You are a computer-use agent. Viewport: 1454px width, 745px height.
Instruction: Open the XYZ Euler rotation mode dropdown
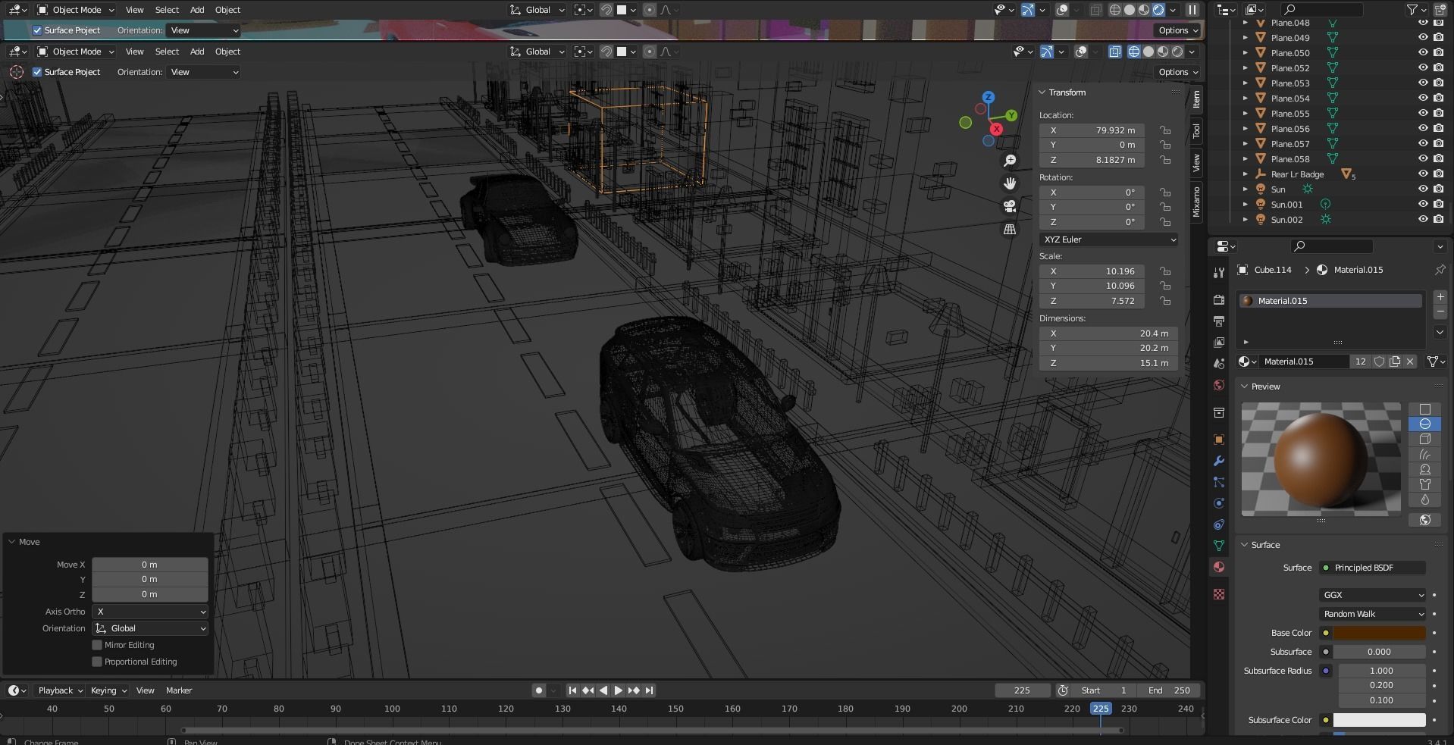point(1108,239)
